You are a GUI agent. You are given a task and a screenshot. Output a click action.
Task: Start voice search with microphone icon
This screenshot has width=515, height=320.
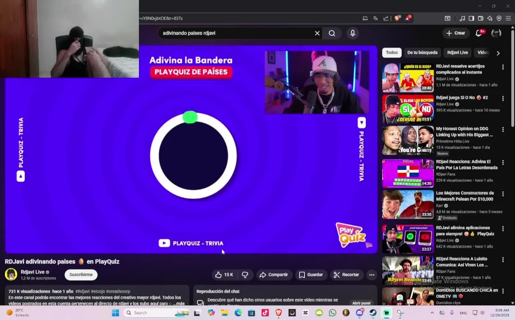click(x=353, y=33)
